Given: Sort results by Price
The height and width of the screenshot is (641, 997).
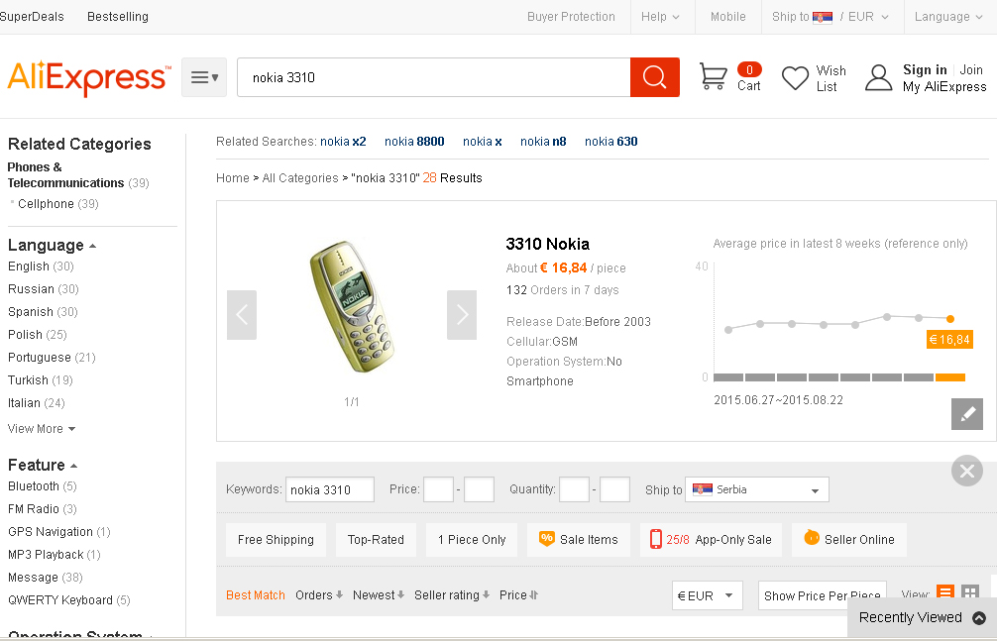Looking at the screenshot, I should [518, 595].
